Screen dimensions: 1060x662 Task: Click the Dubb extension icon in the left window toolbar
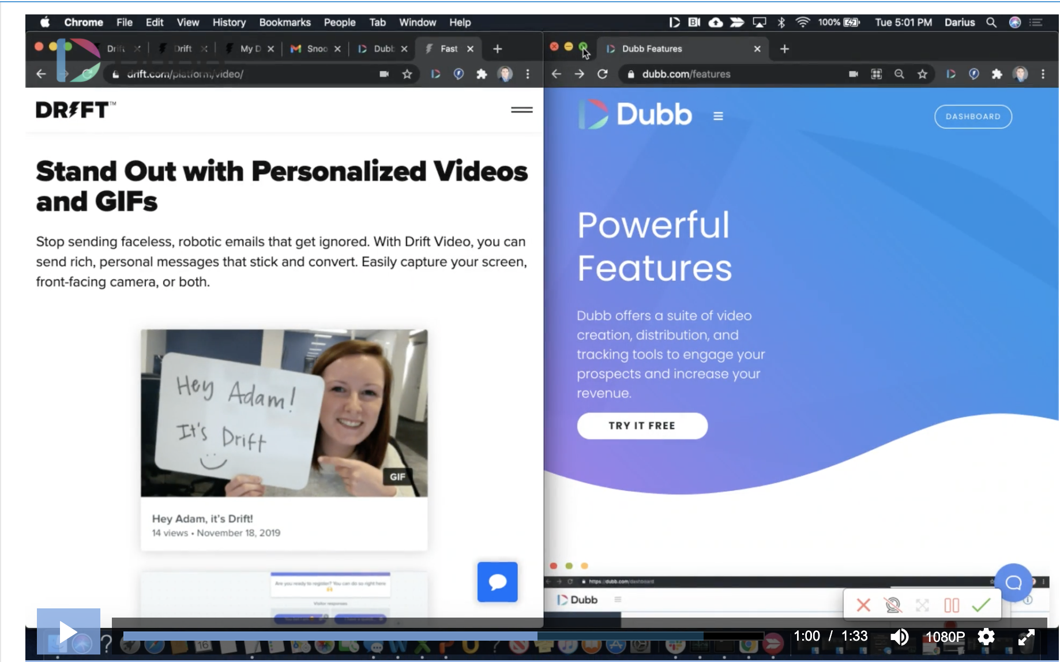435,74
